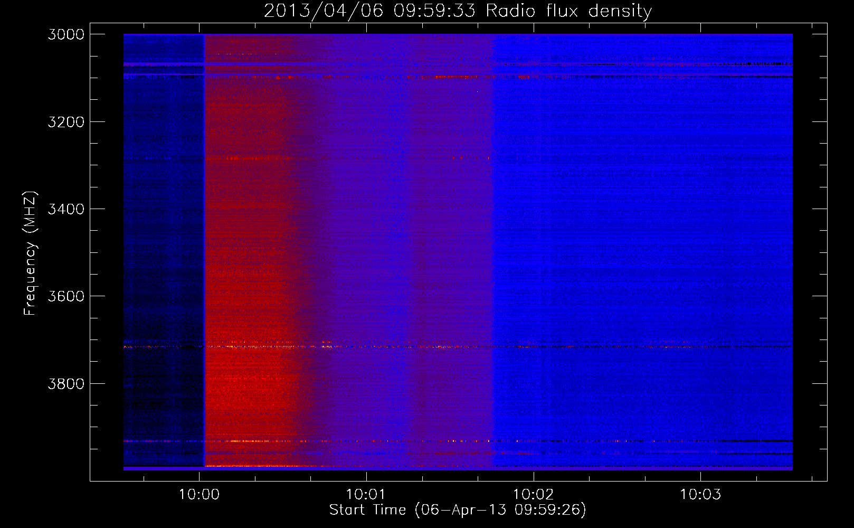This screenshot has height=528, width=854.
Task: Click the 10:01 time tick label
Action: 366,495
